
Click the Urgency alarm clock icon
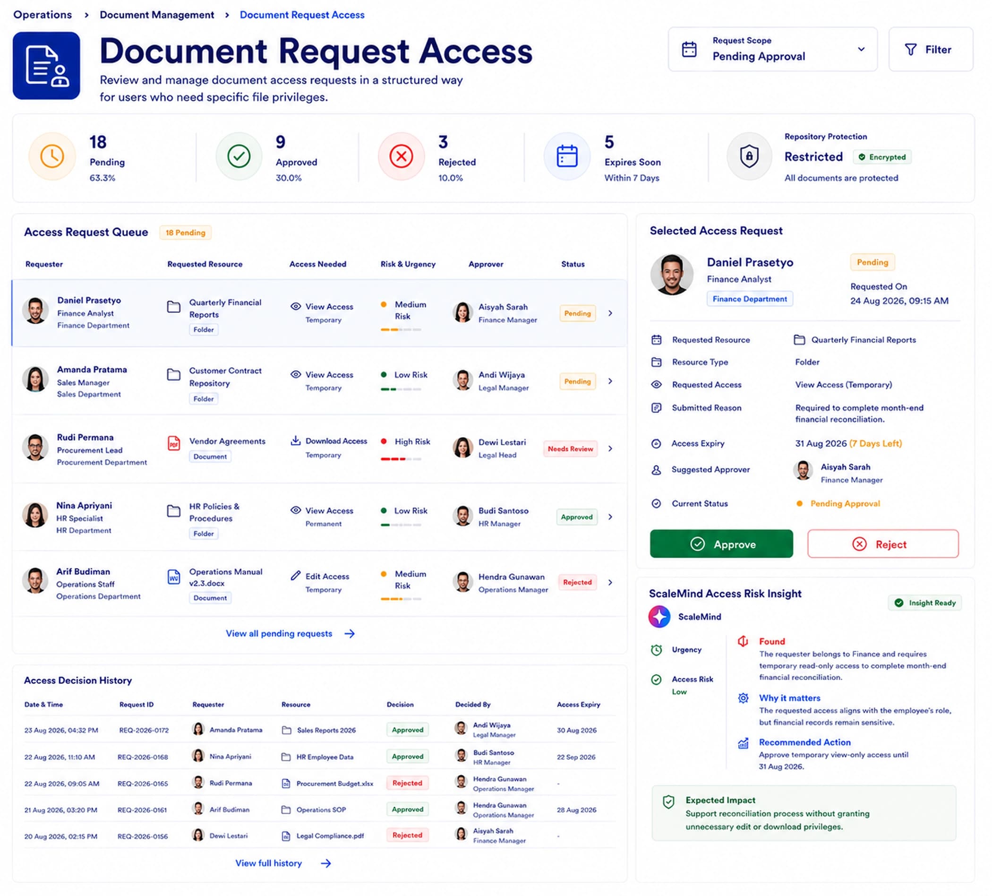(x=657, y=650)
